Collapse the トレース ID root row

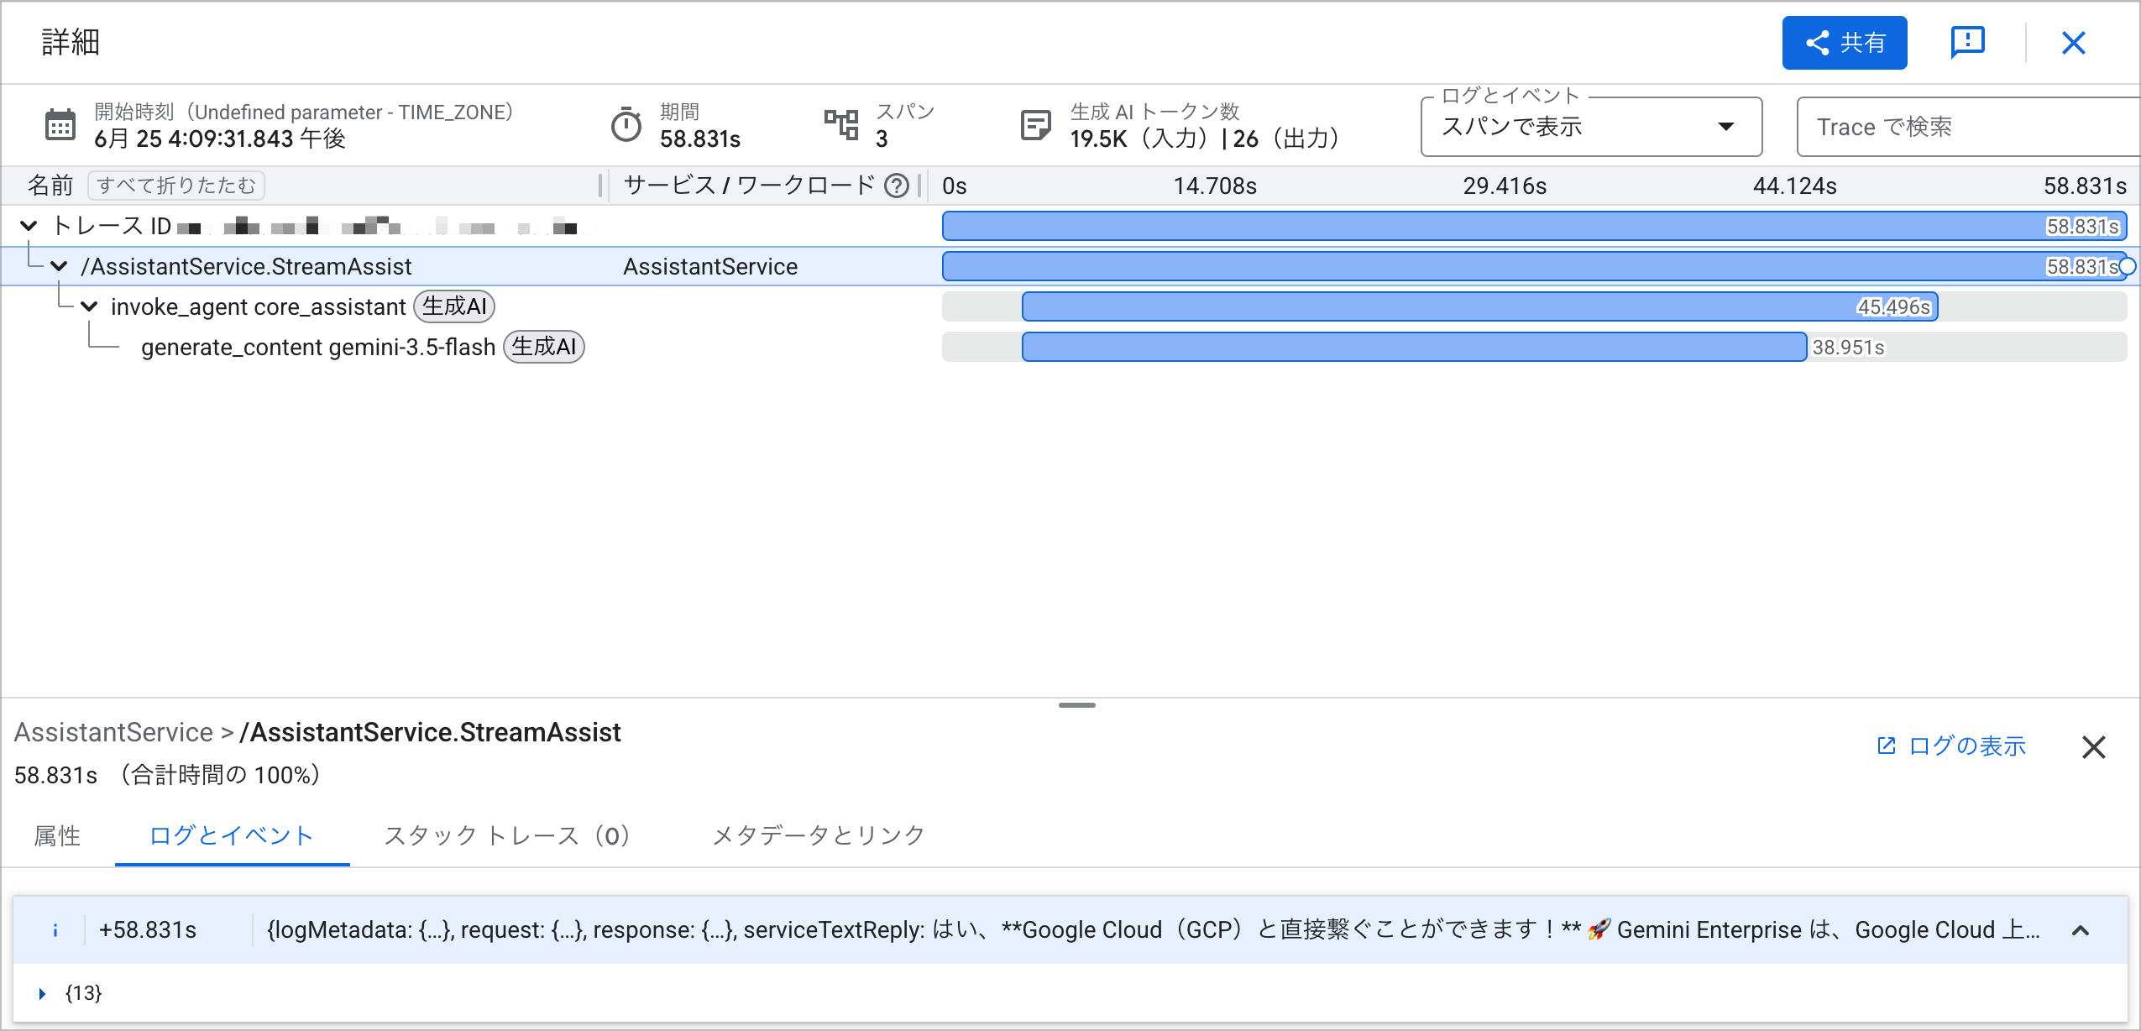coord(29,226)
